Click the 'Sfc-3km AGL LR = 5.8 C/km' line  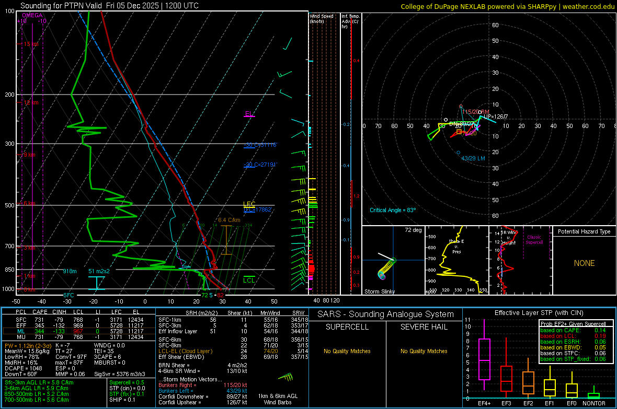coord(39,383)
